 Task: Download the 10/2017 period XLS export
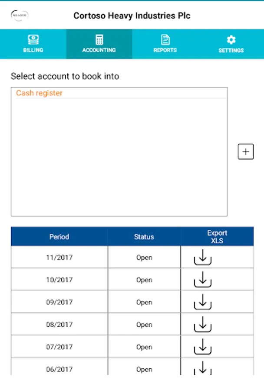[x=202, y=280]
